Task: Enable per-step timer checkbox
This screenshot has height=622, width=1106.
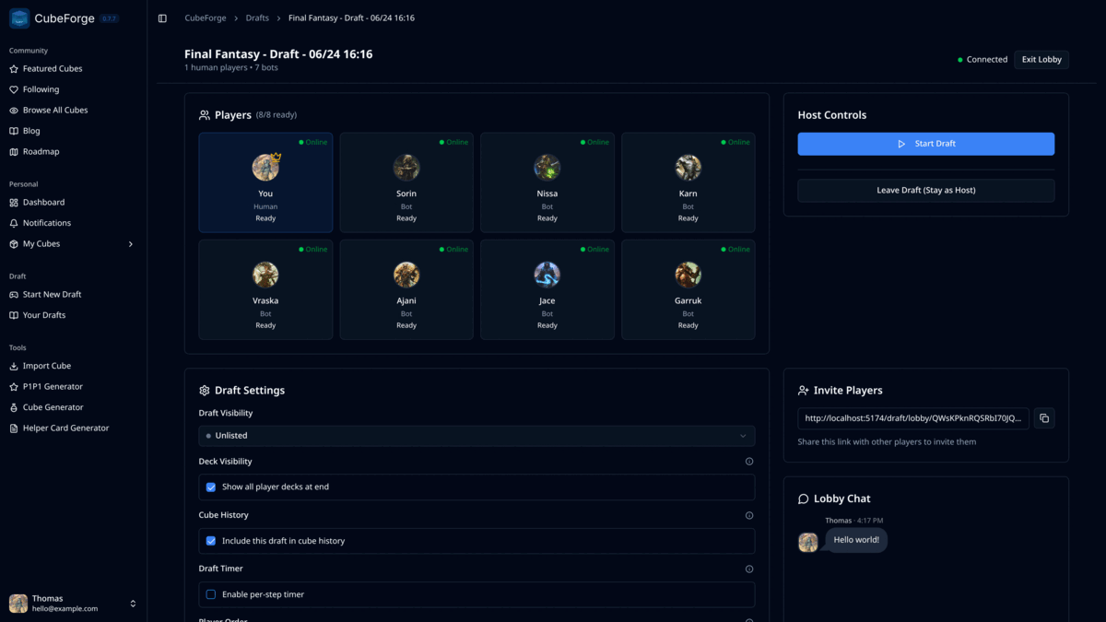Action: (x=211, y=594)
